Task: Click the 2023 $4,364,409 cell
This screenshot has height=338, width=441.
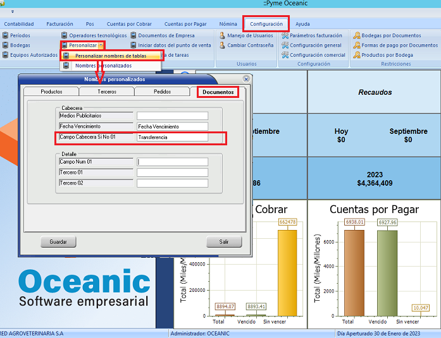Action: [x=375, y=179]
